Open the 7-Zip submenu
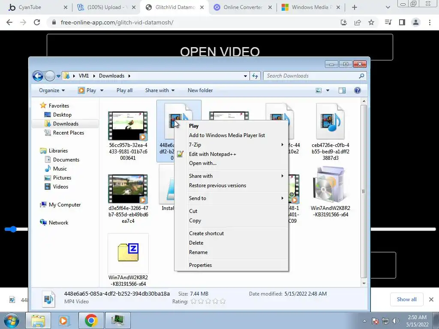Screen dimensions: 439x329 231,145
